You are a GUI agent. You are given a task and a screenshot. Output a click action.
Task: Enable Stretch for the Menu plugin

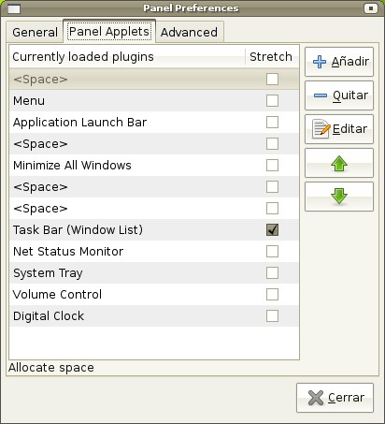click(x=272, y=101)
